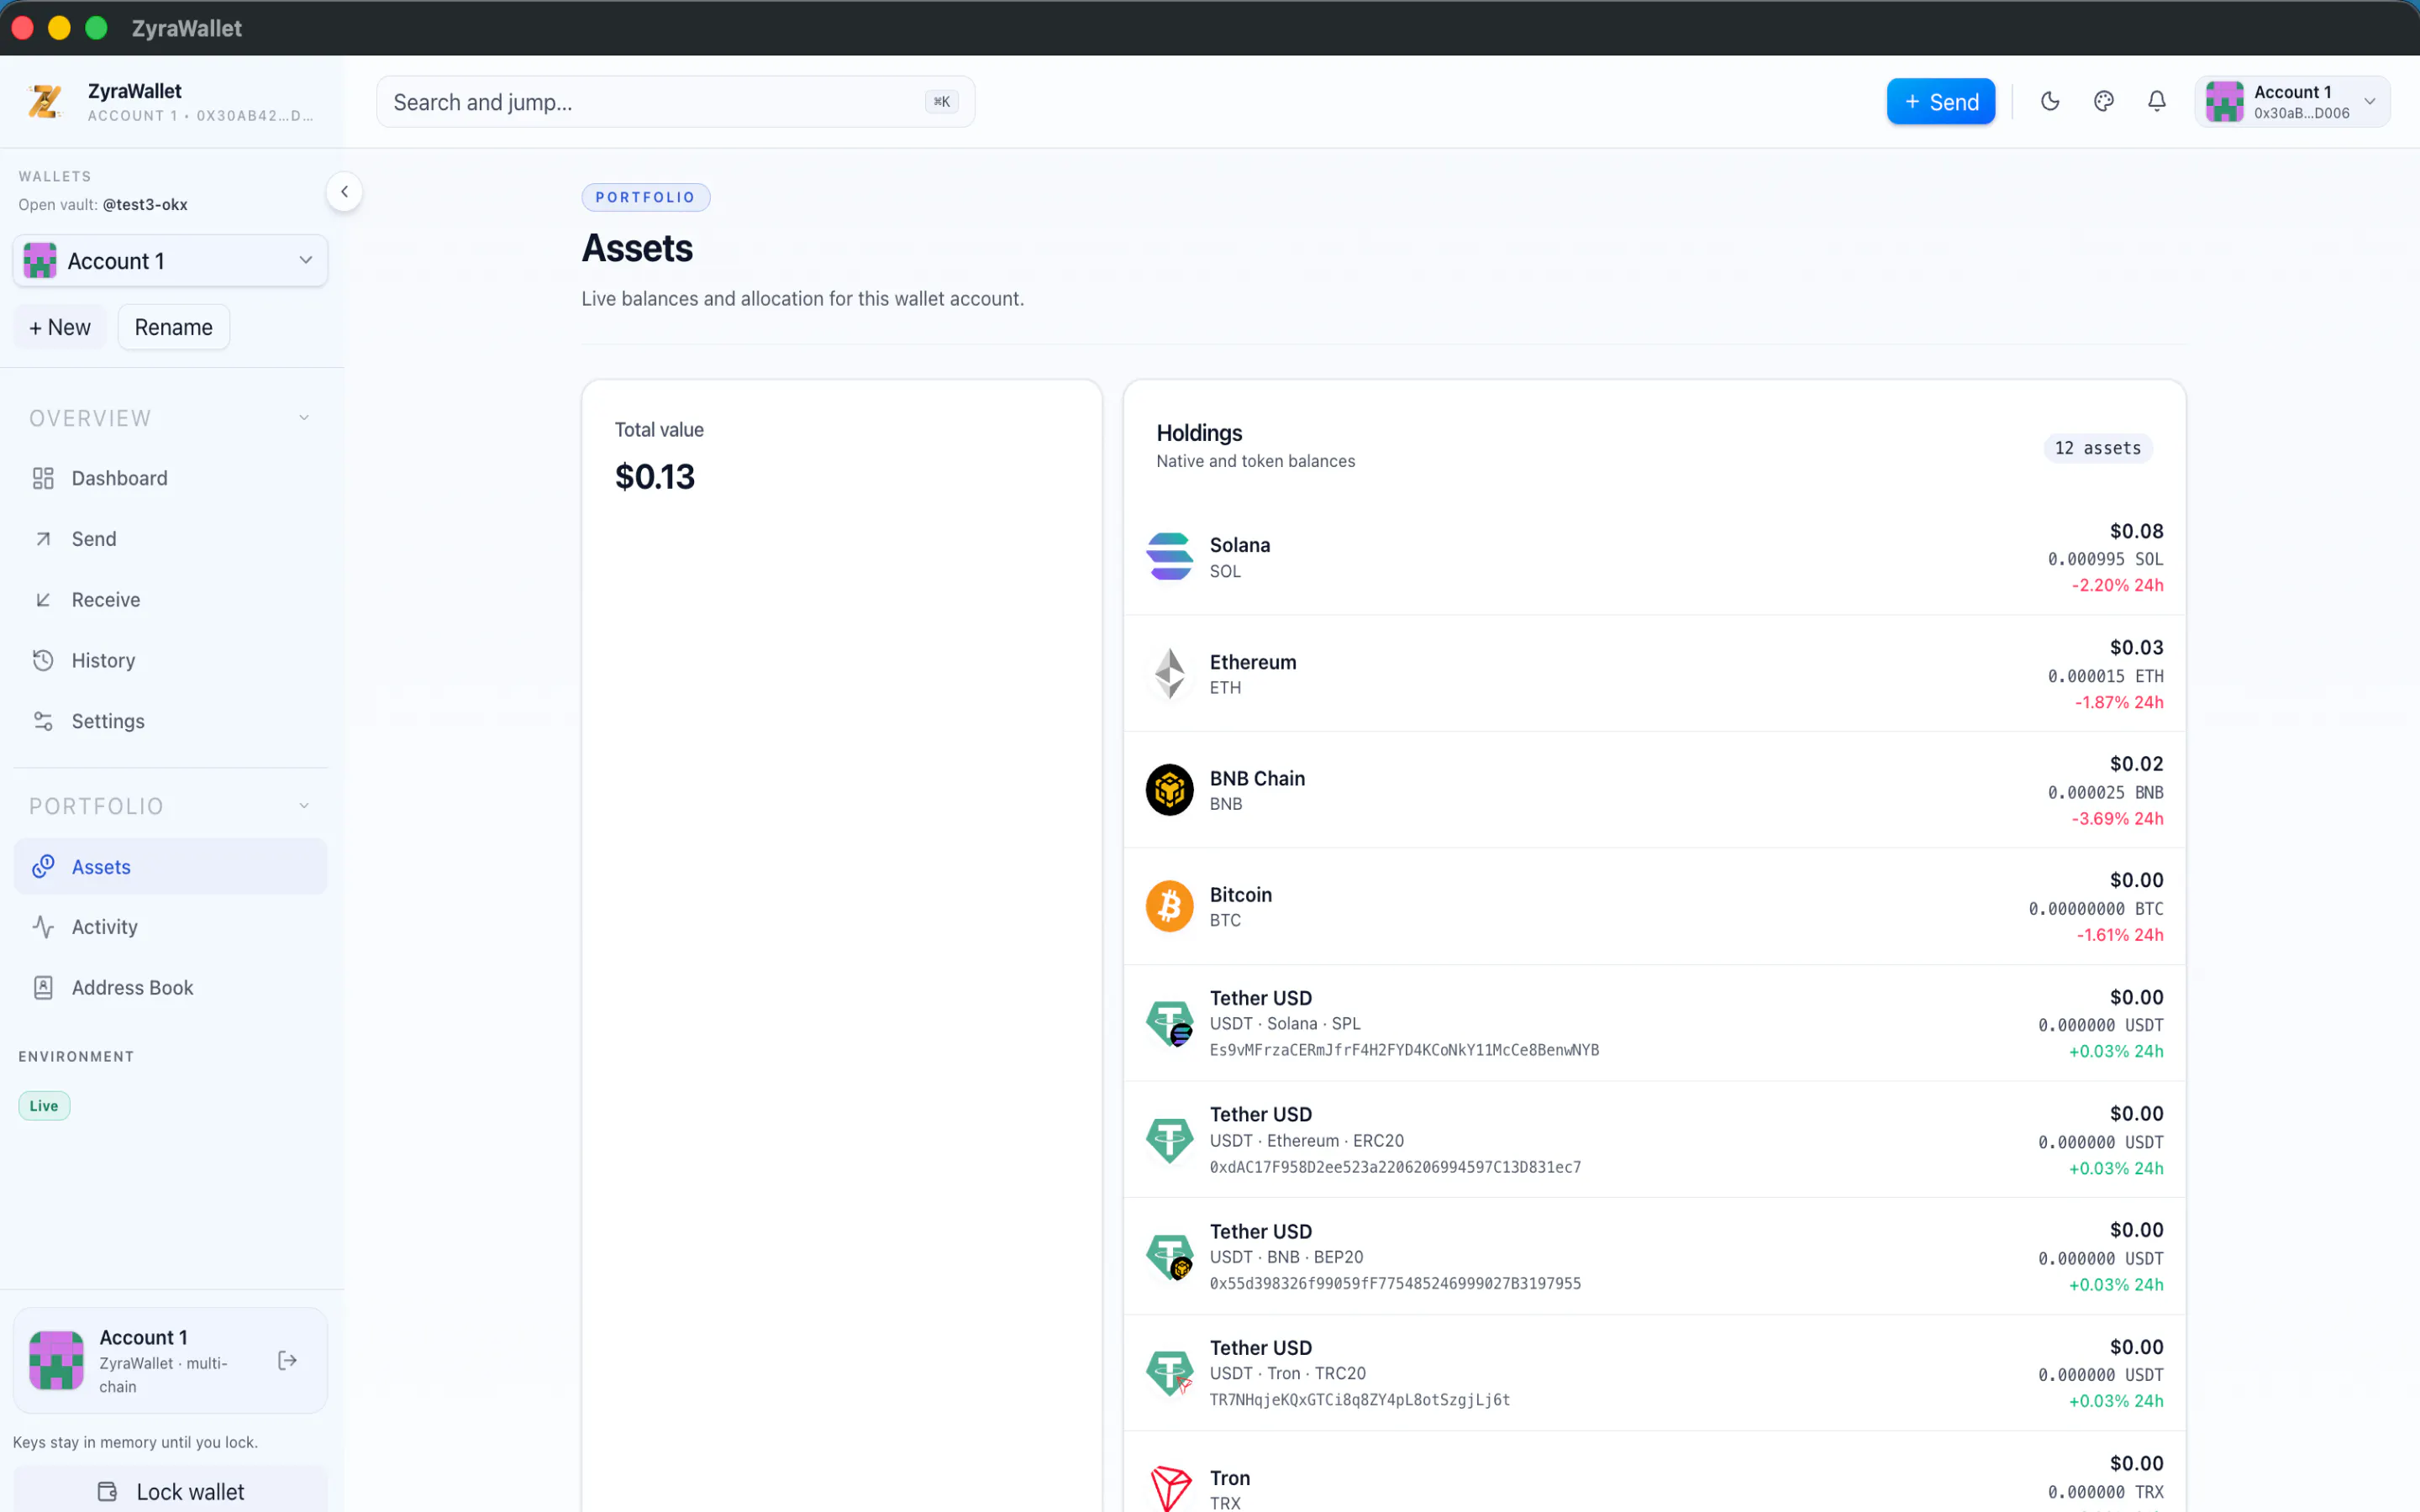This screenshot has height=1512, width=2420.
Task: Click the + New wallet button
Action: pos(60,327)
